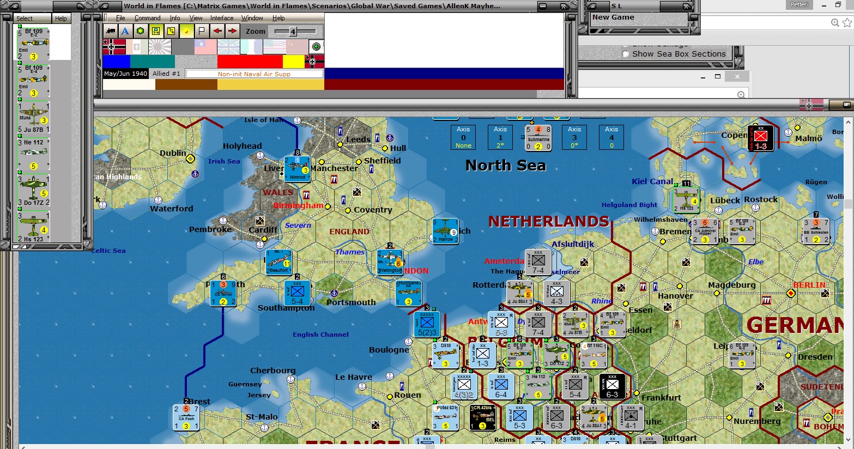Select He 112 unit in the list panel
Screen dimensions: 854x449
(33, 154)
